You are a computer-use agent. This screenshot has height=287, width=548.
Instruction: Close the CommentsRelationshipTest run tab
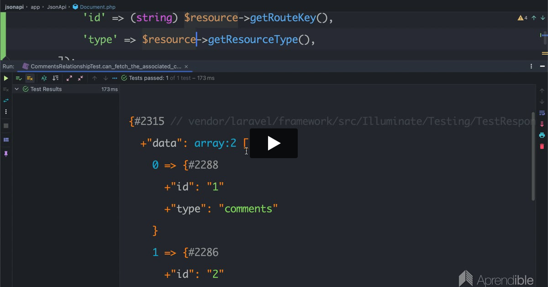186,66
